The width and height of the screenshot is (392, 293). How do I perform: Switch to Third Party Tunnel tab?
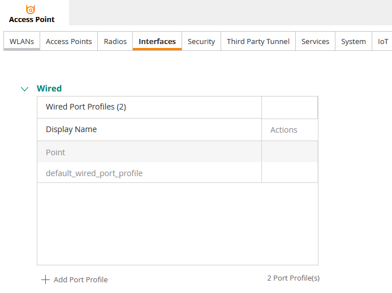point(258,41)
